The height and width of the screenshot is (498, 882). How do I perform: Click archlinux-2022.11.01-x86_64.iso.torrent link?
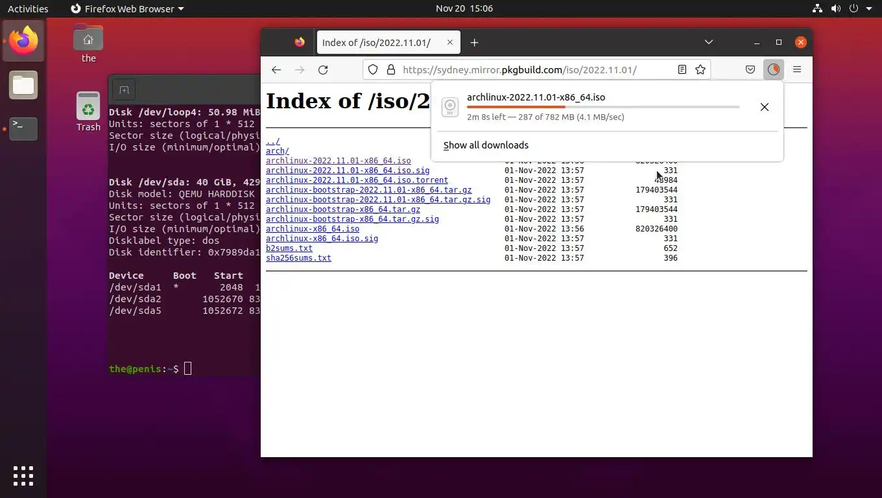pyautogui.click(x=357, y=180)
